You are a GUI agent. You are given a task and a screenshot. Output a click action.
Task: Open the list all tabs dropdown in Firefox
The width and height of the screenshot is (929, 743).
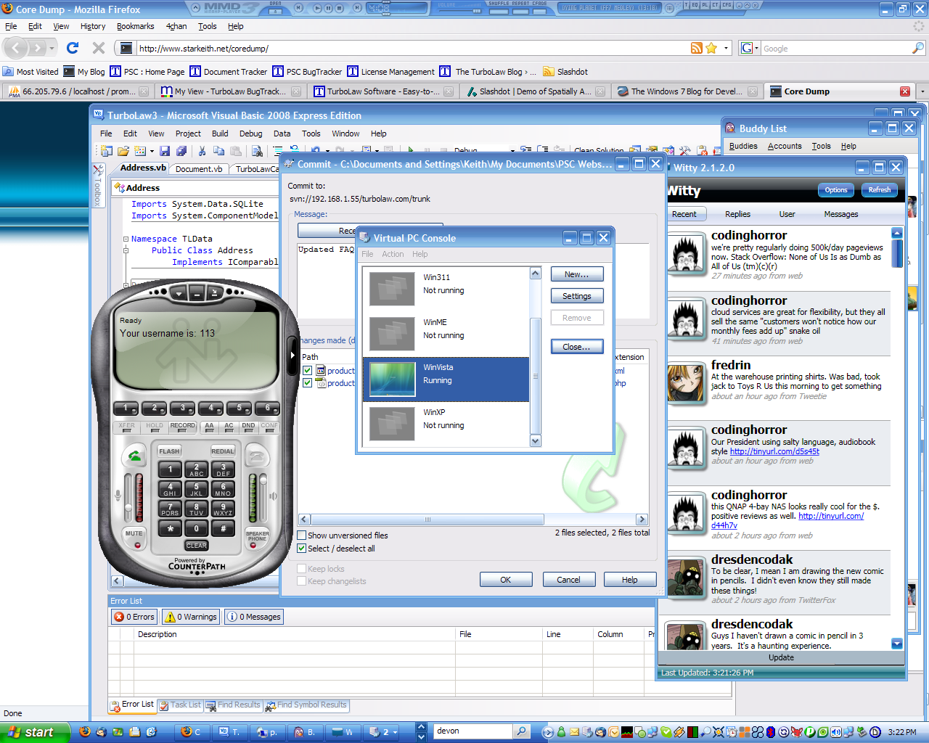click(922, 91)
